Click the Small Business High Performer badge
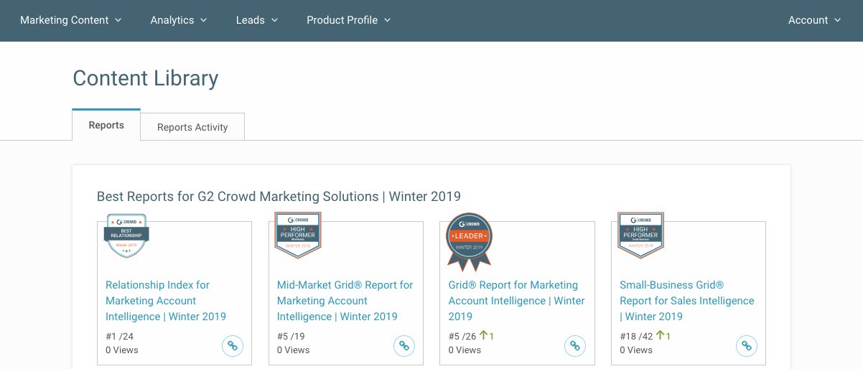The height and width of the screenshot is (369, 863). click(x=640, y=235)
